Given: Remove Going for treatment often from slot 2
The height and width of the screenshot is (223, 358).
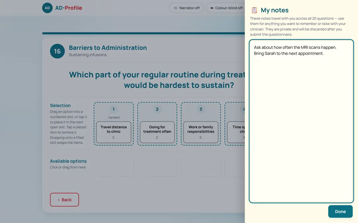Looking at the screenshot, I should click(157, 132).
